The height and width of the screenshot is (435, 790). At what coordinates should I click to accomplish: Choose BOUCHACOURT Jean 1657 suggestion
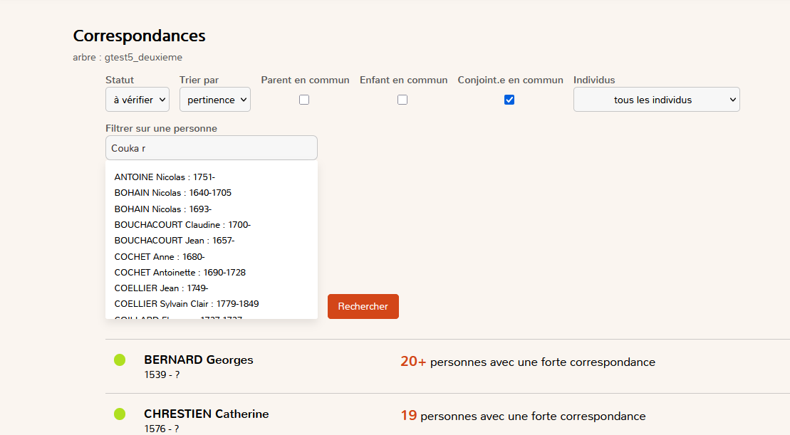[x=174, y=241]
